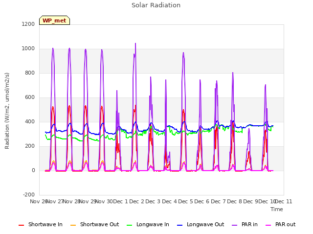
Task: Click the Dec 7 x-axis date label
Action: click(x=218, y=201)
